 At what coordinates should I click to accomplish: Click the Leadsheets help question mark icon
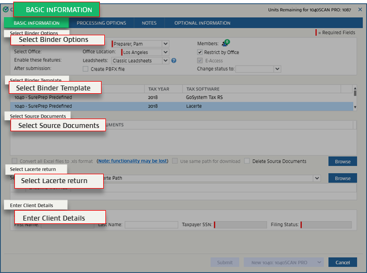[173, 60]
